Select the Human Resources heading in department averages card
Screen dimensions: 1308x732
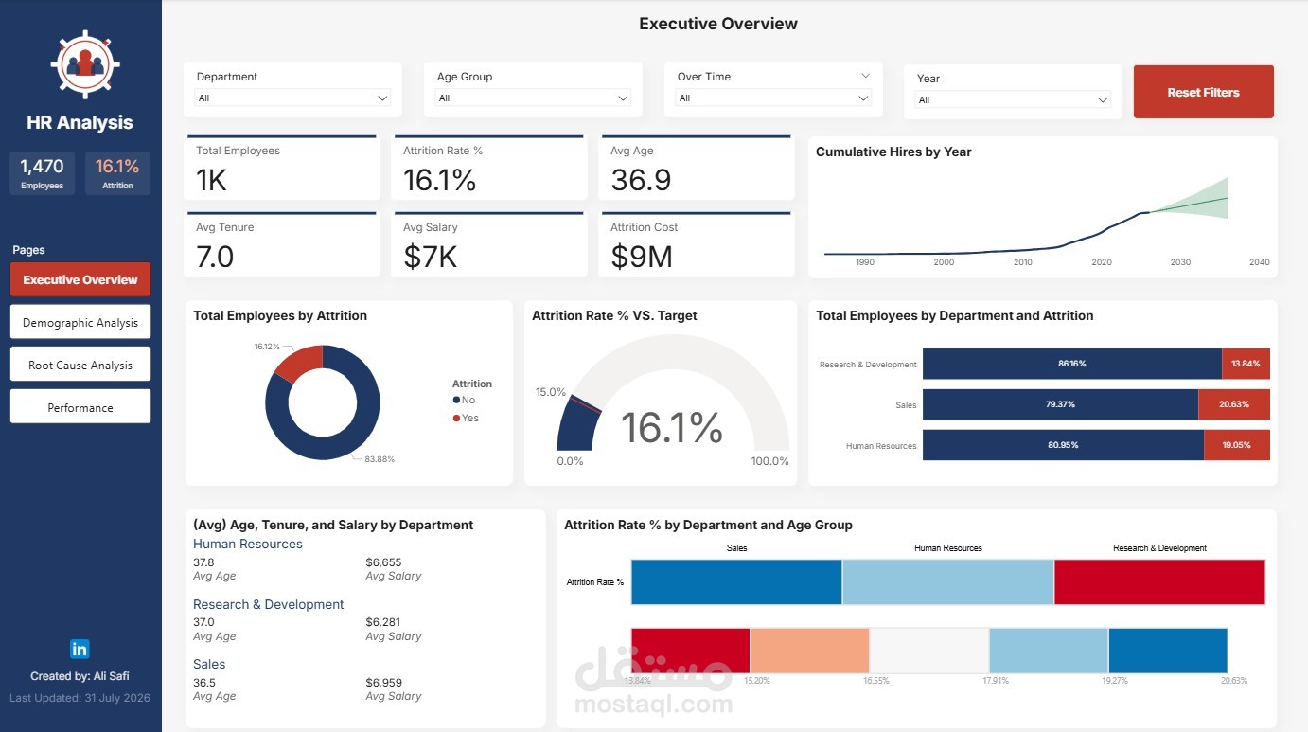tap(248, 545)
